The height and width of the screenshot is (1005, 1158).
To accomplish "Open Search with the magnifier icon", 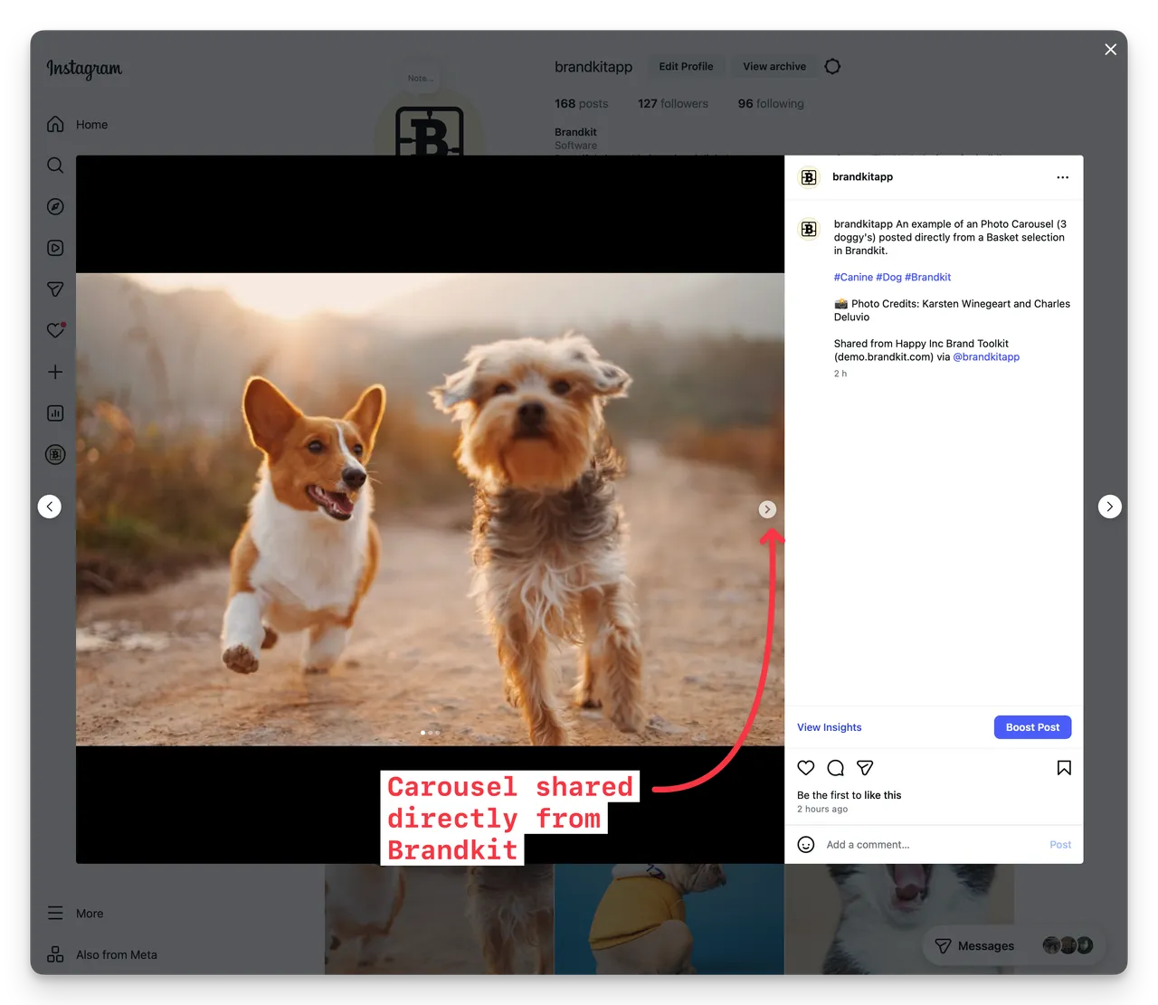I will (54, 166).
